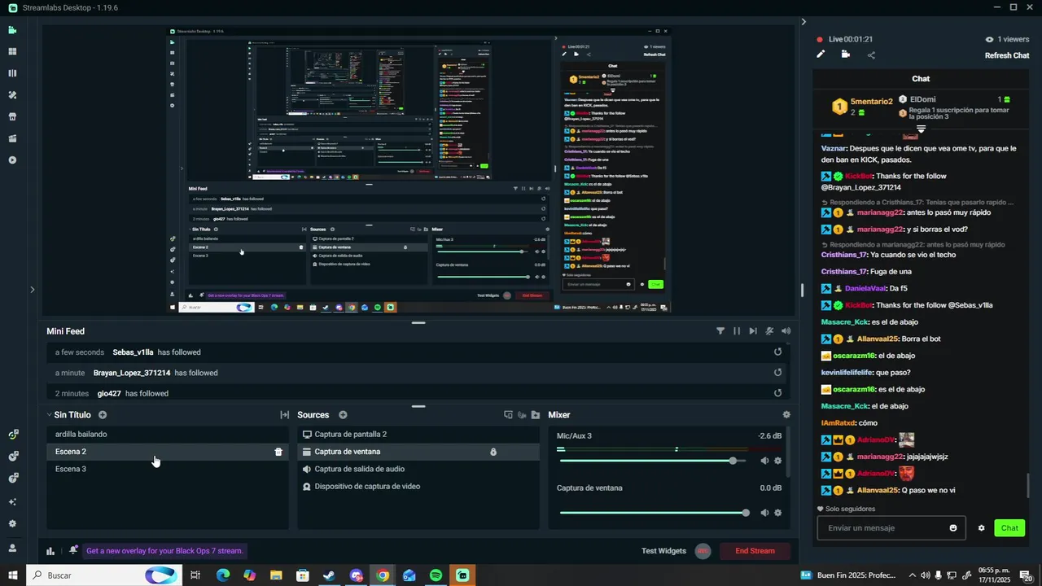The height and width of the screenshot is (586, 1042).
Task: Click the Test Widgets button
Action: [x=663, y=551]
